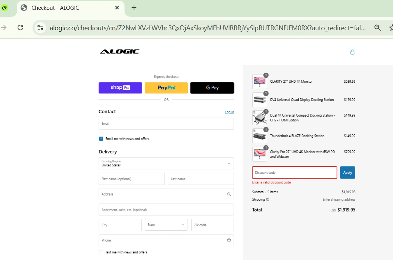
Task: Click the zoom magnifier icon in address bar
Action: [377, 28]
